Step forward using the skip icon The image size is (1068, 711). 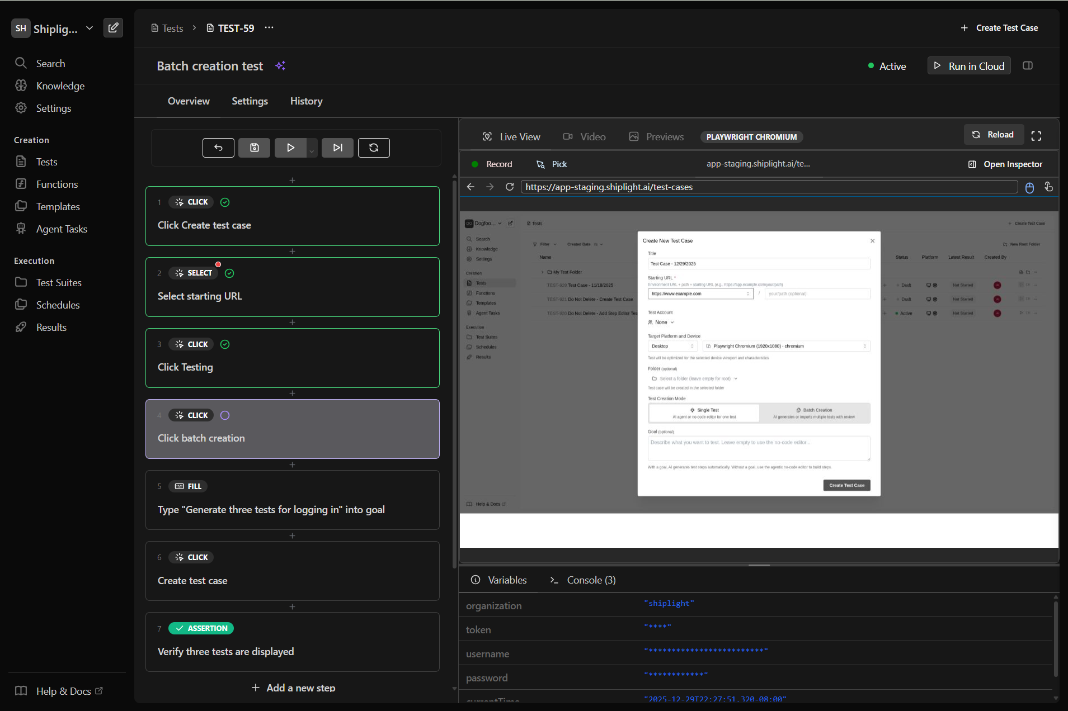(x=337, y=148)
